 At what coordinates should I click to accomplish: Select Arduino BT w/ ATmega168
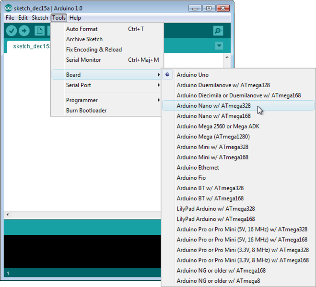[x=238, y=198]
